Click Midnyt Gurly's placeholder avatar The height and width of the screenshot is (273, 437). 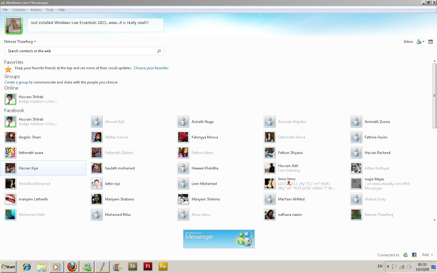356,199
